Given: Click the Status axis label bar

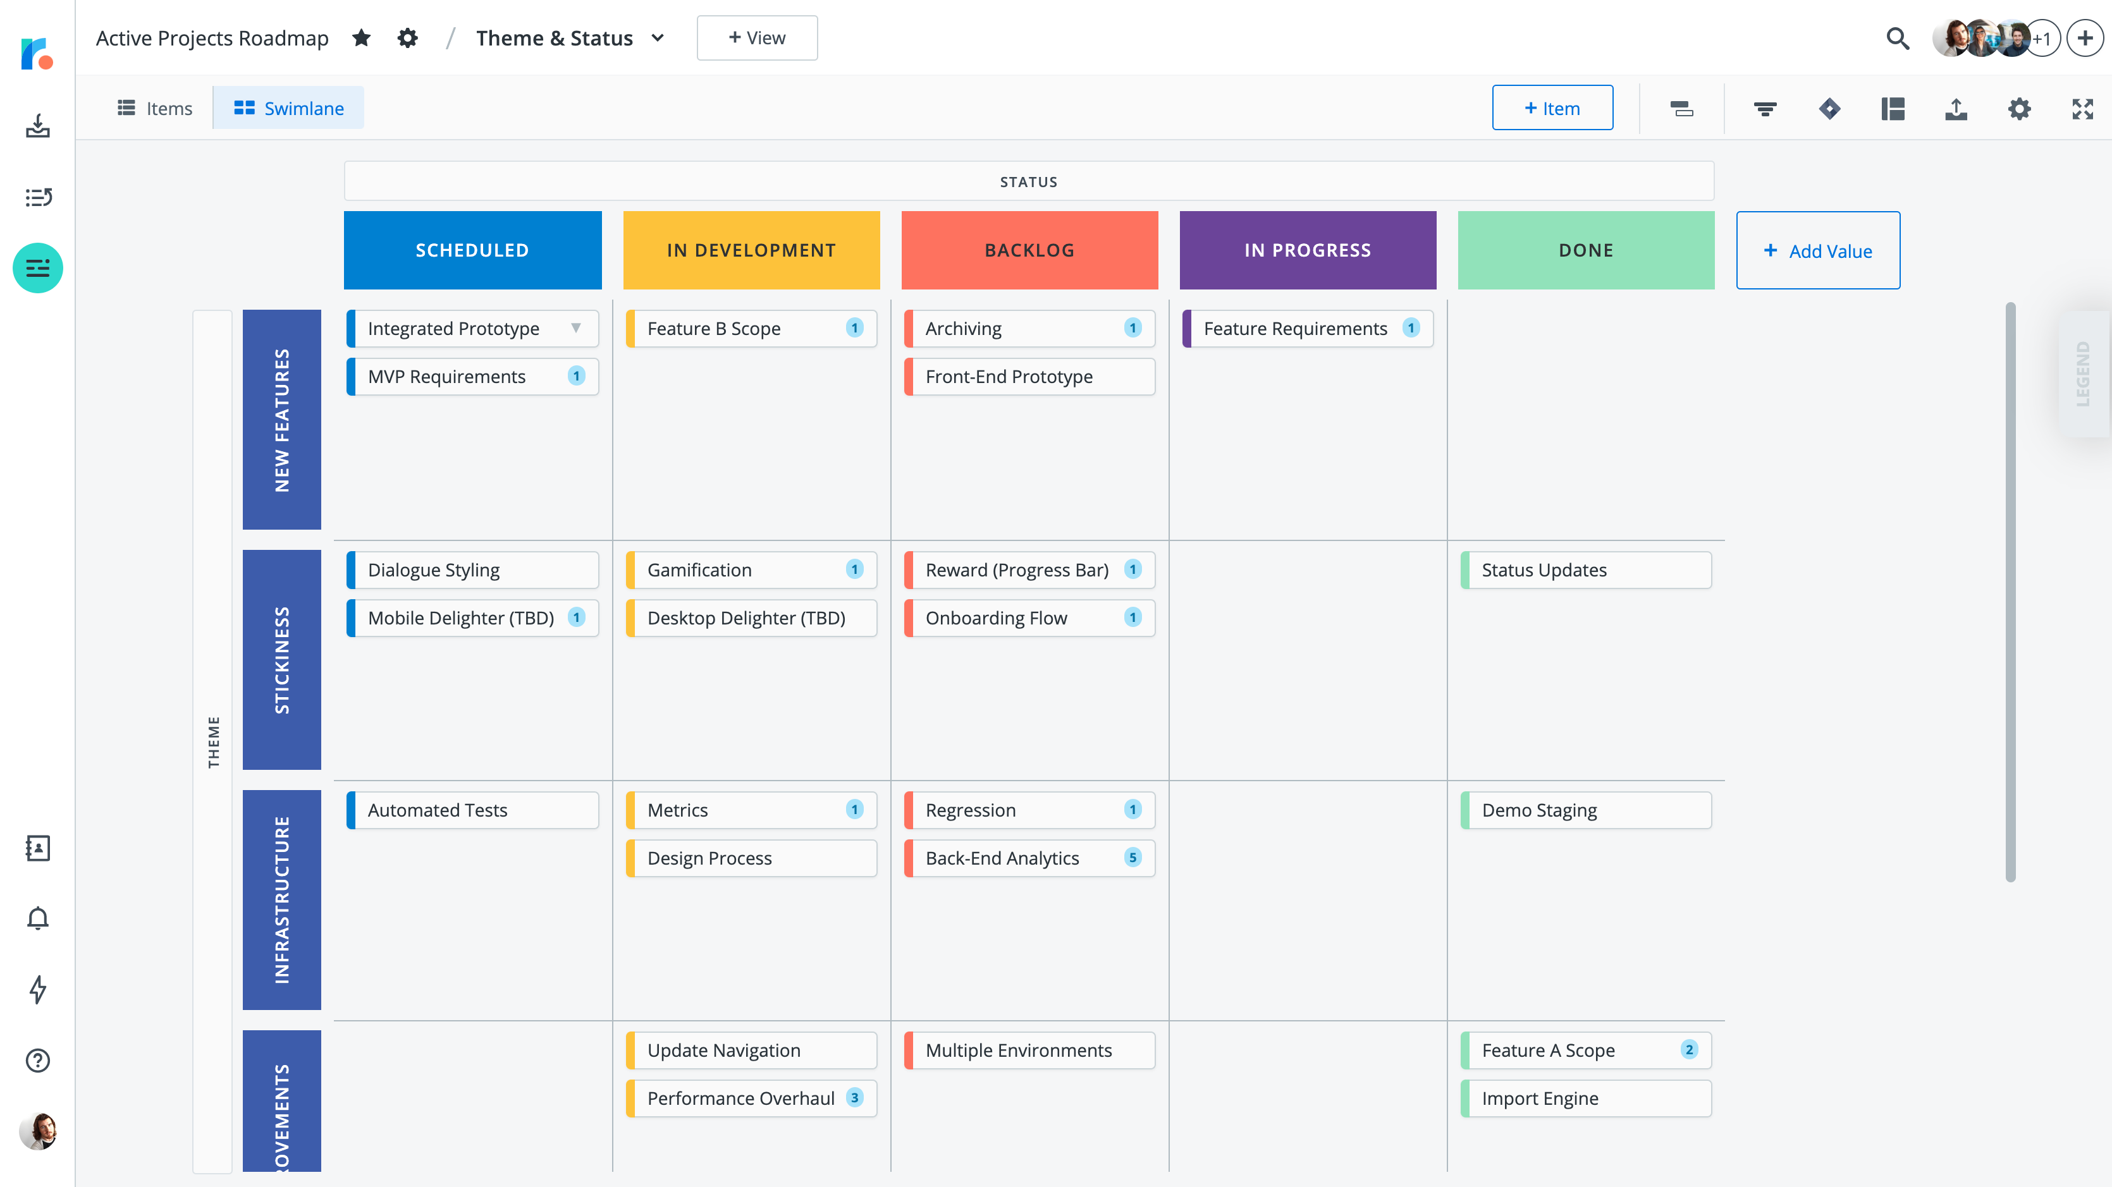Looking at the screenshot, I should (1029, 181).
